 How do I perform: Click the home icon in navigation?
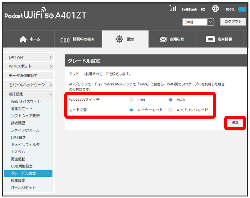click(x=23, y=39)
